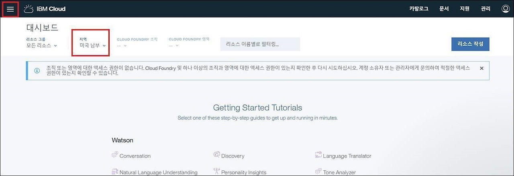Dismiss the access permission notification banner
The height and width of the screenshot is (176, 514).
coord(481,68)
